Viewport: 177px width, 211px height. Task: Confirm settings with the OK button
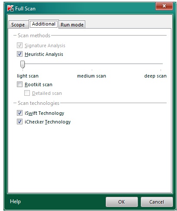(122, 202)
